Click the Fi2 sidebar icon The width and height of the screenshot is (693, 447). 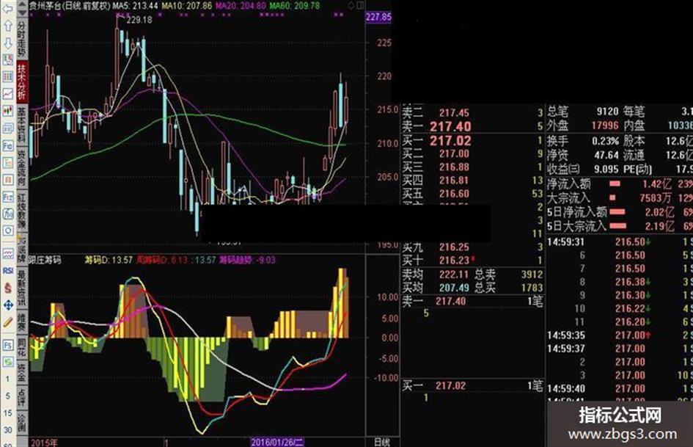click(x=7, y=197)
